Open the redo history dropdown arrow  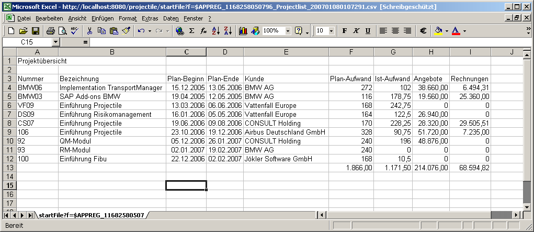167,31
